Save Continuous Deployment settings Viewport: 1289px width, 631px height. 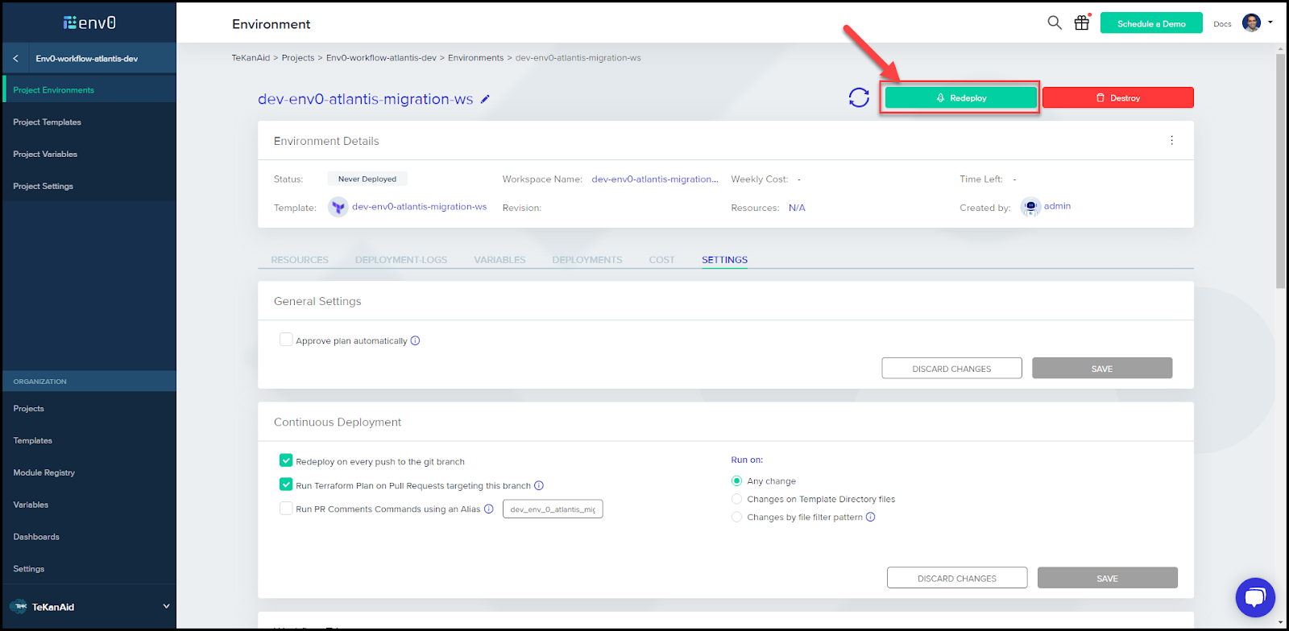(x=1108, y=578)
